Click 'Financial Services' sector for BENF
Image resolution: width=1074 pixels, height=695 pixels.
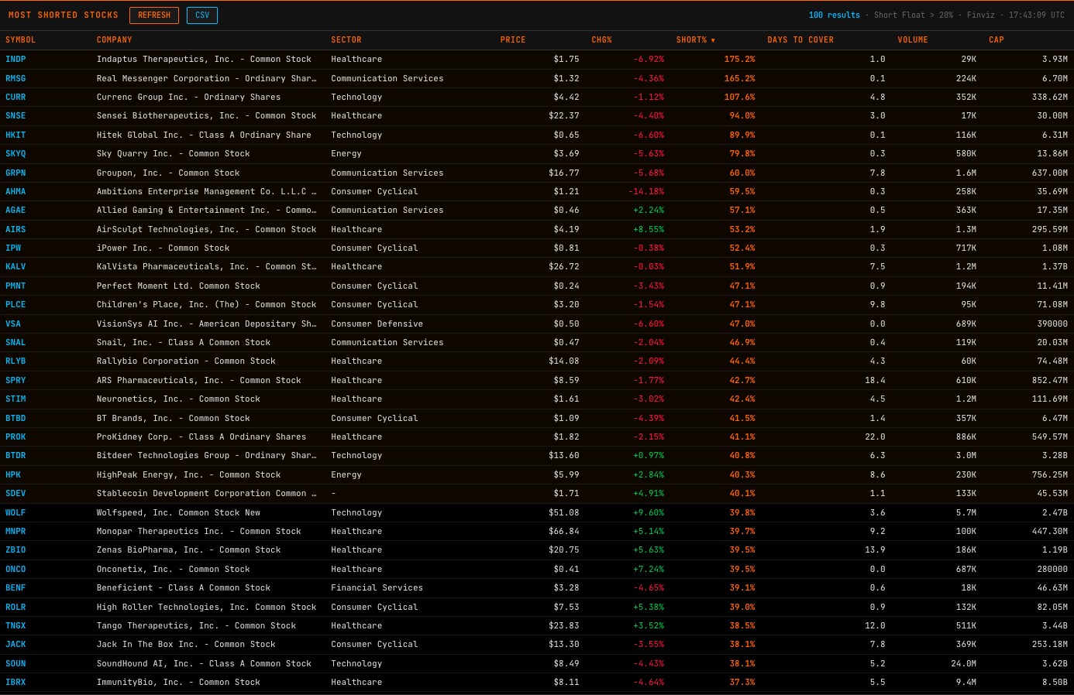[x=377, y=588]
